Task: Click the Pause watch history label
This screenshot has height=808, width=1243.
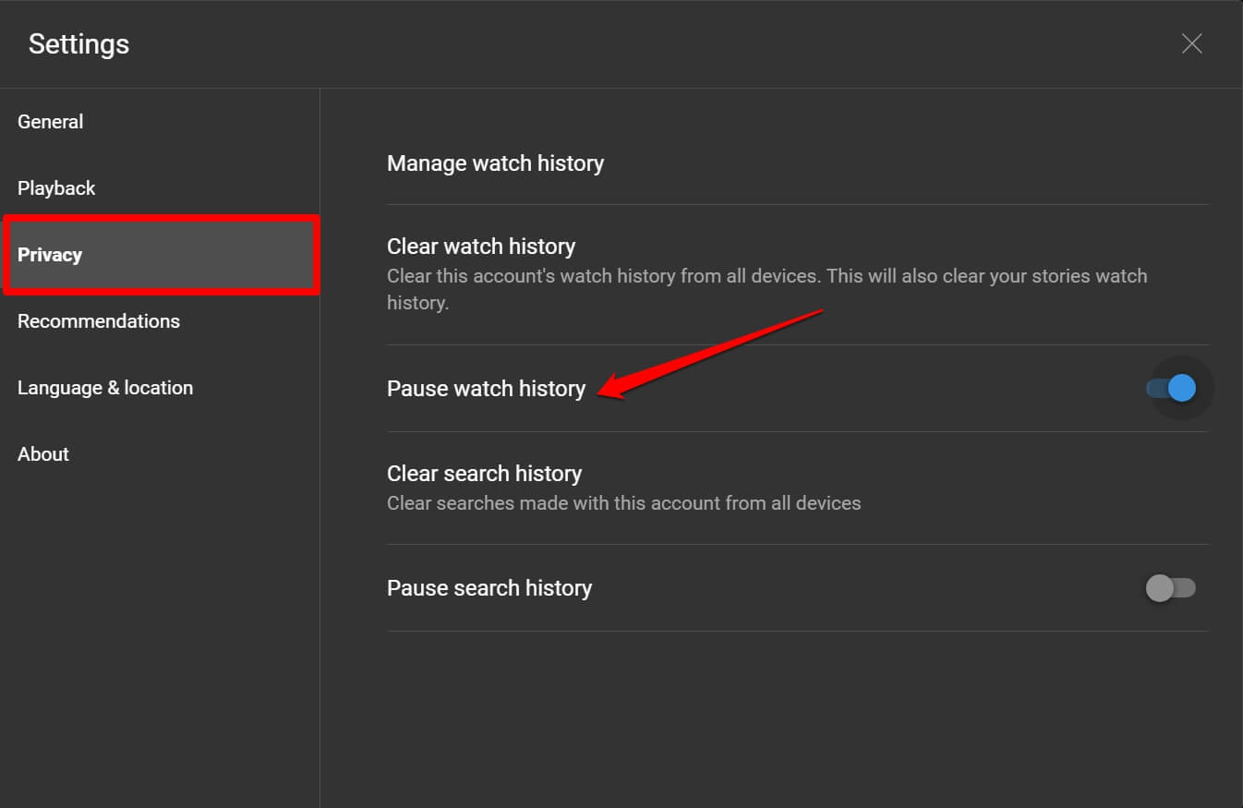Action: pyautogui.click(x=487, y=388)
